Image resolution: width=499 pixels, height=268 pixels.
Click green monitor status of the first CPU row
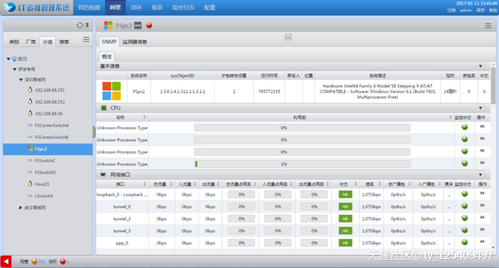pyautogui.click(x=465, y=127)
